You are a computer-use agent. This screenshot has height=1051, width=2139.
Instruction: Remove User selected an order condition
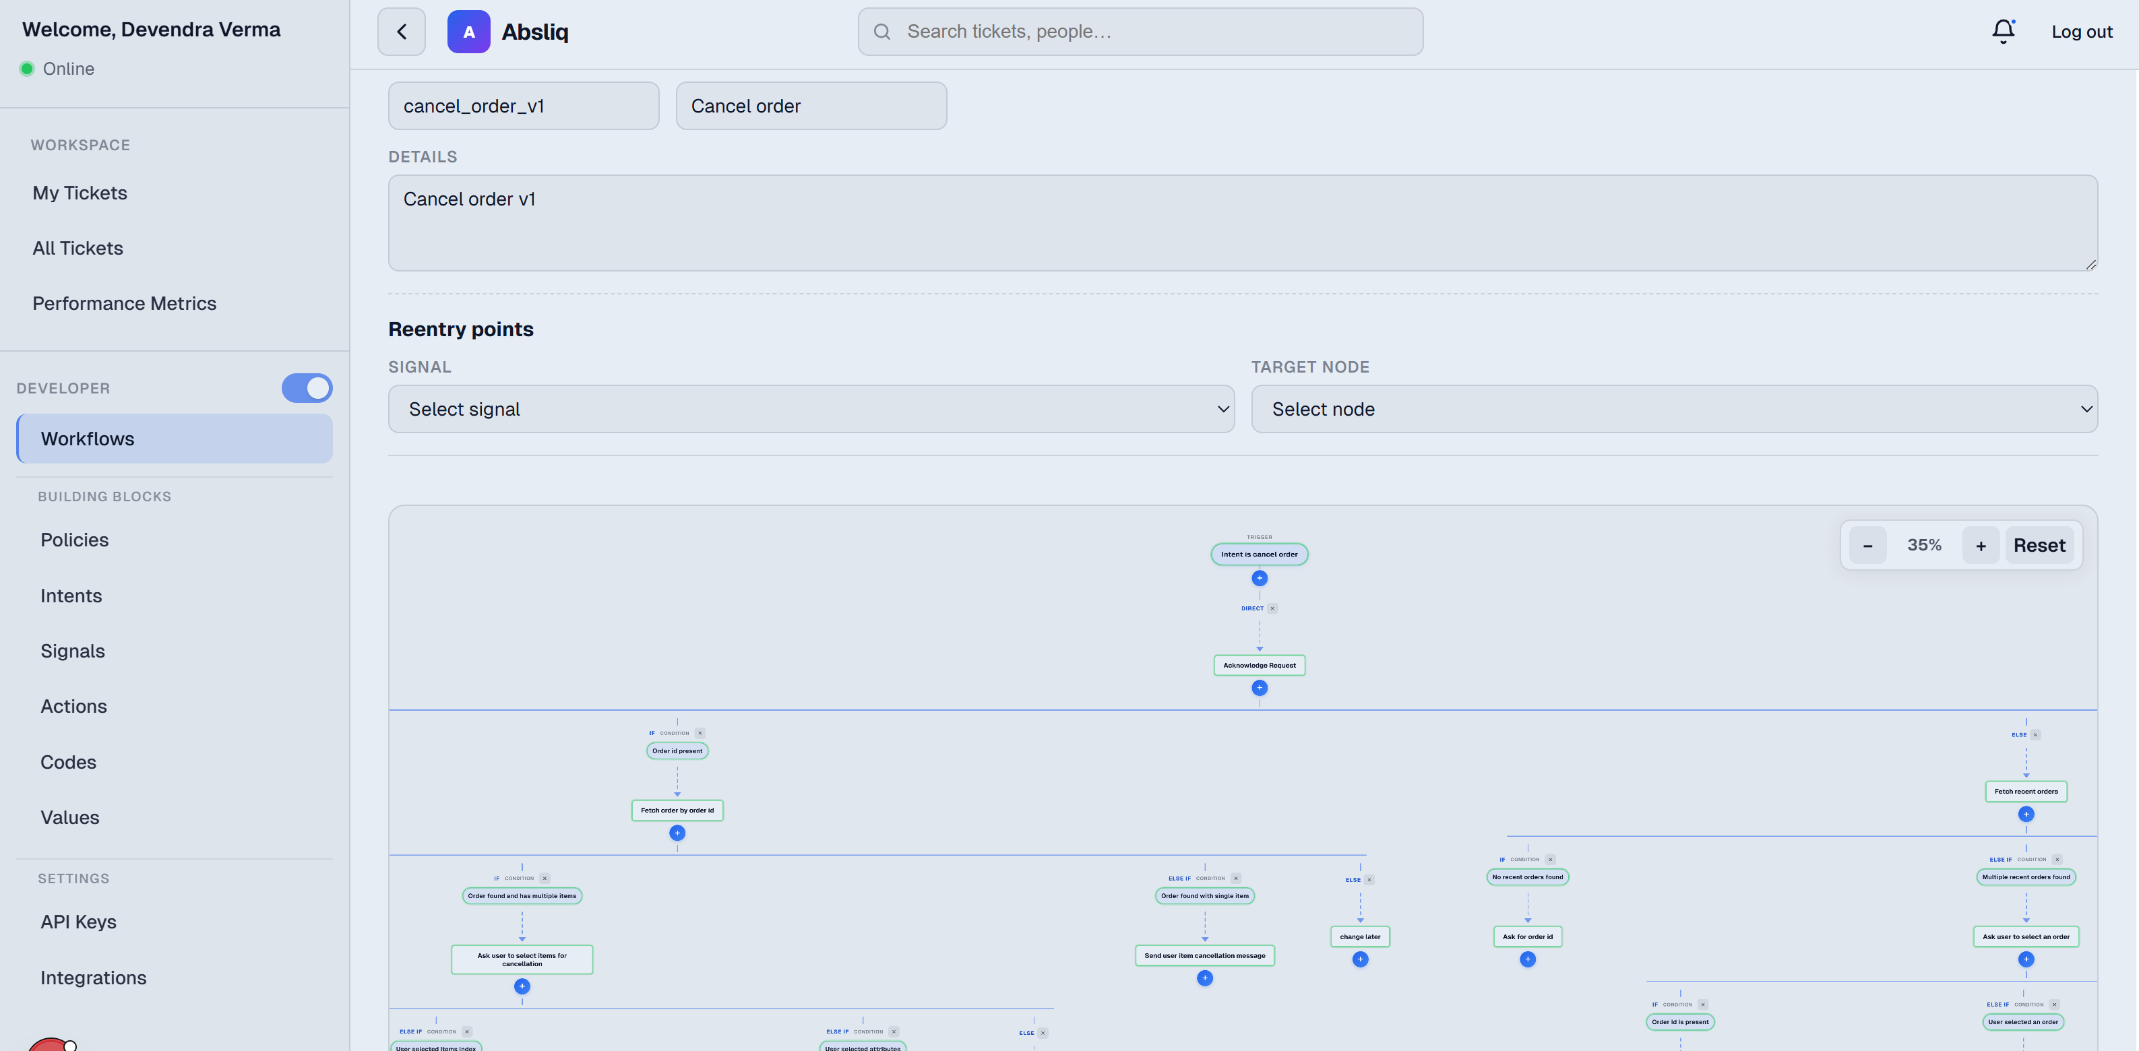pos(2054,1005)
